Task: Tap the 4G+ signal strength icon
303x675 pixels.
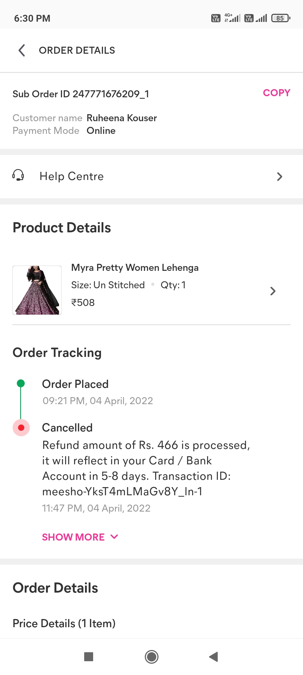Action: click(x=232, y=18)
